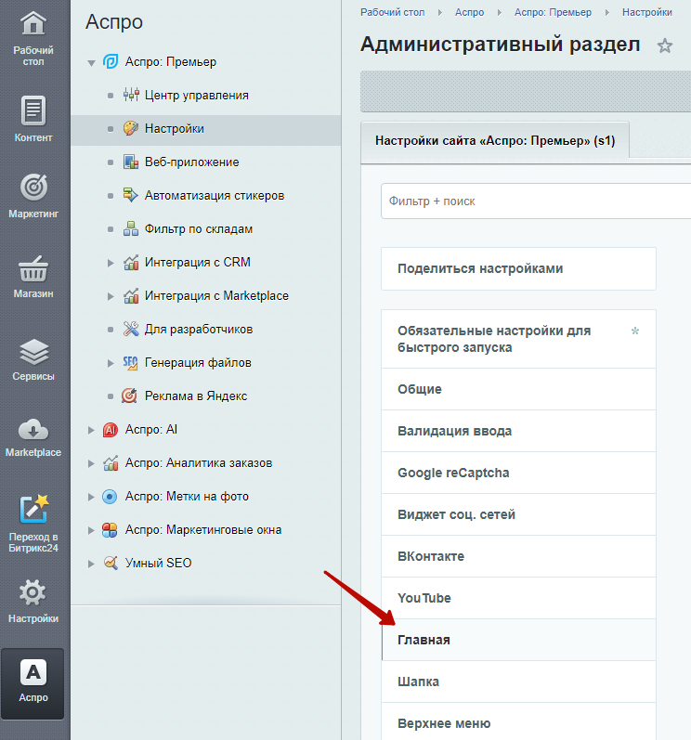Click the Аспро: Аналитика заказов icon
The width and height of the screenshot is (691, 740).
[x=111, y=463]
